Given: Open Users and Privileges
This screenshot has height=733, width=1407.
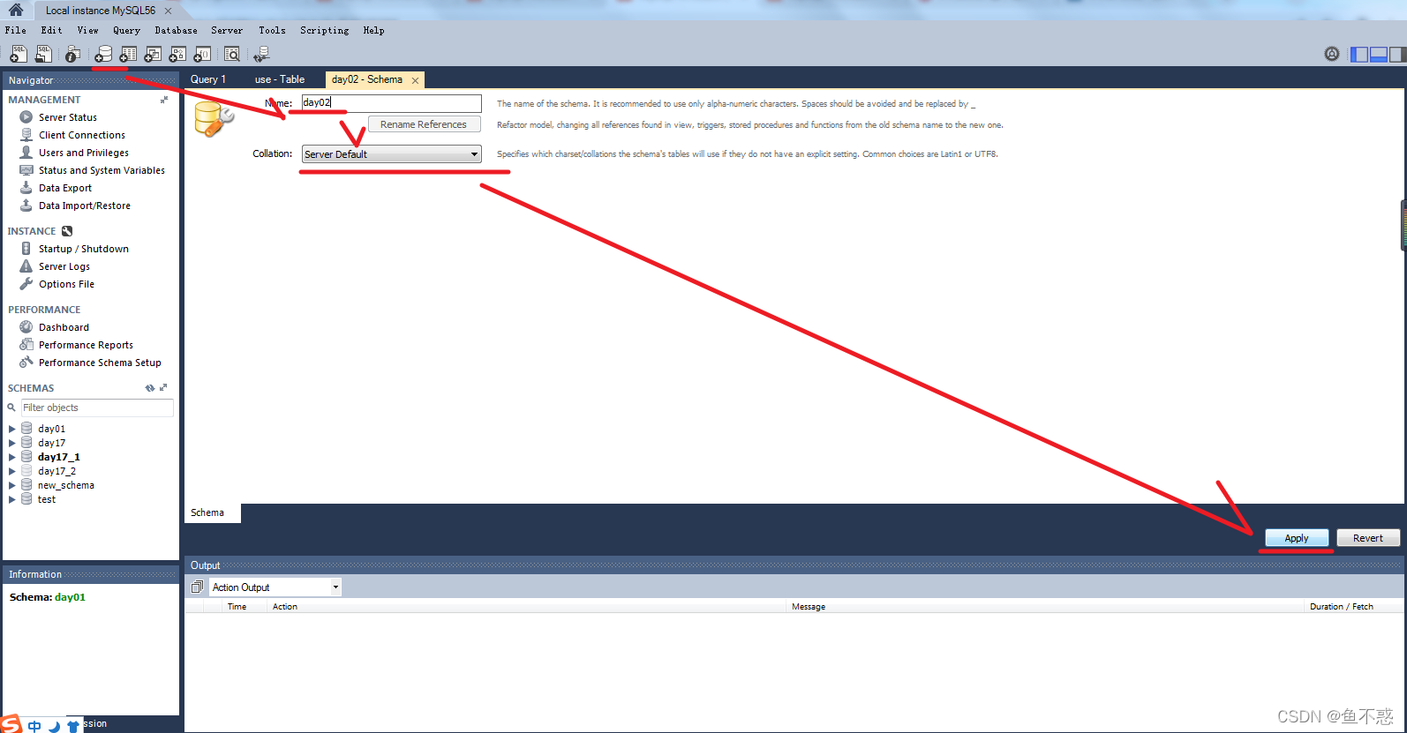Looking at the screenshot, I should pos(84,153).
